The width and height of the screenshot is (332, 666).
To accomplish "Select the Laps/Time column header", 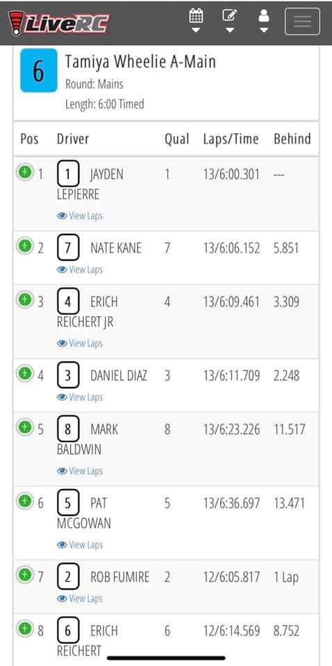I will (231, 139).
